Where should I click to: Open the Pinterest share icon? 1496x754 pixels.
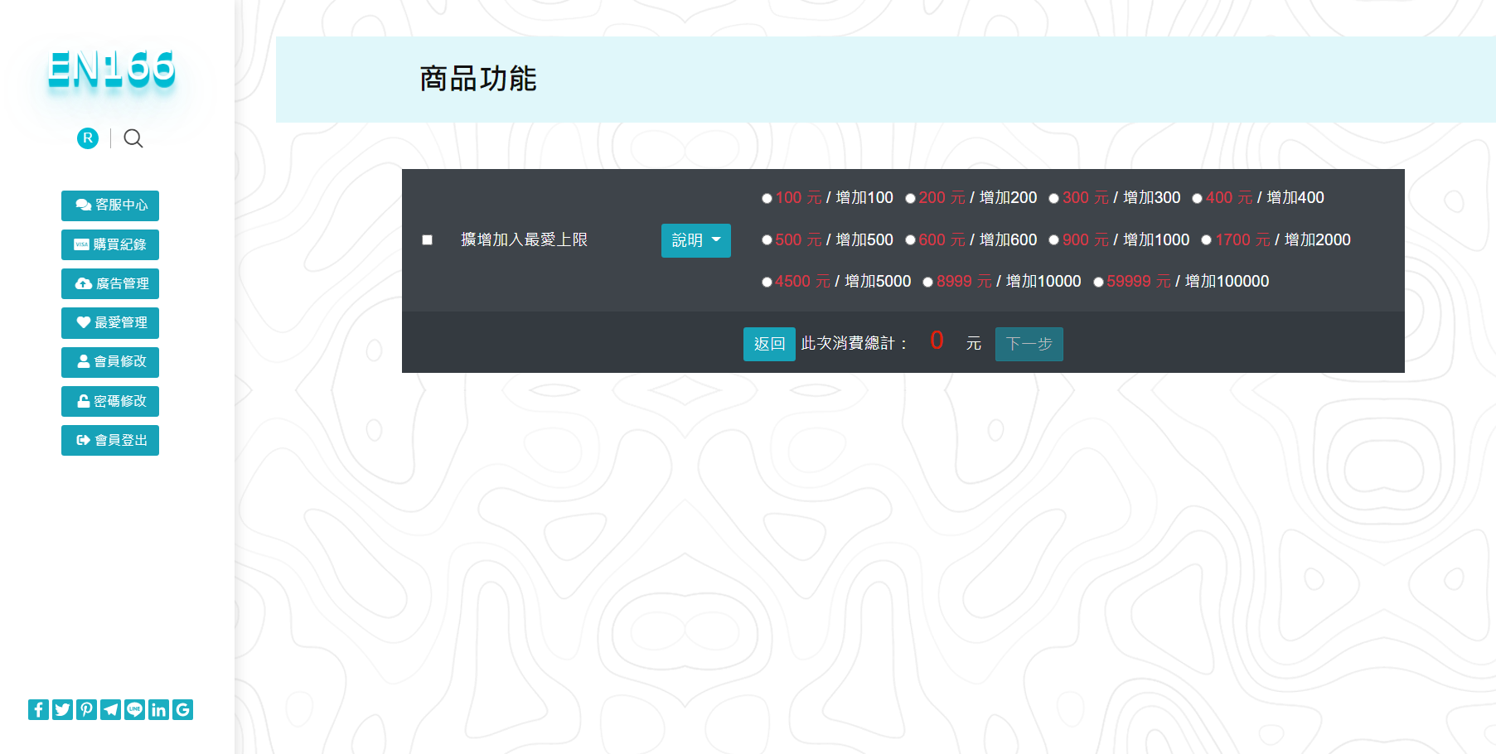click(x=86, y=709)
